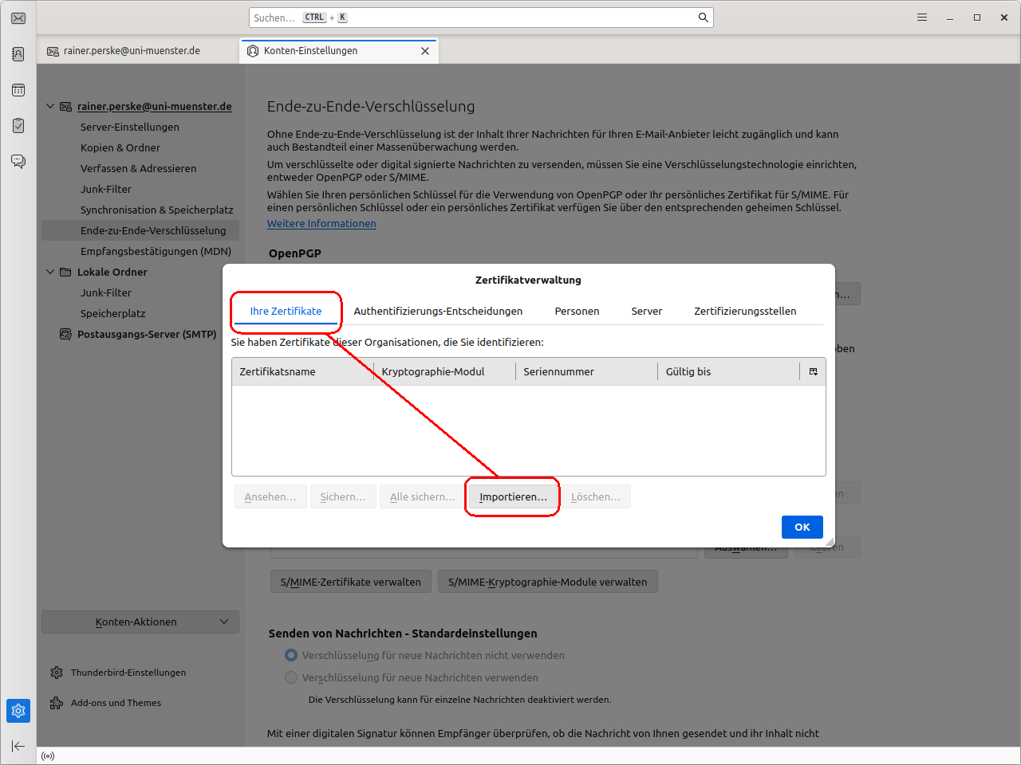Open the Address Book space icon
1021x765 pixels.
tap(18, 54)
